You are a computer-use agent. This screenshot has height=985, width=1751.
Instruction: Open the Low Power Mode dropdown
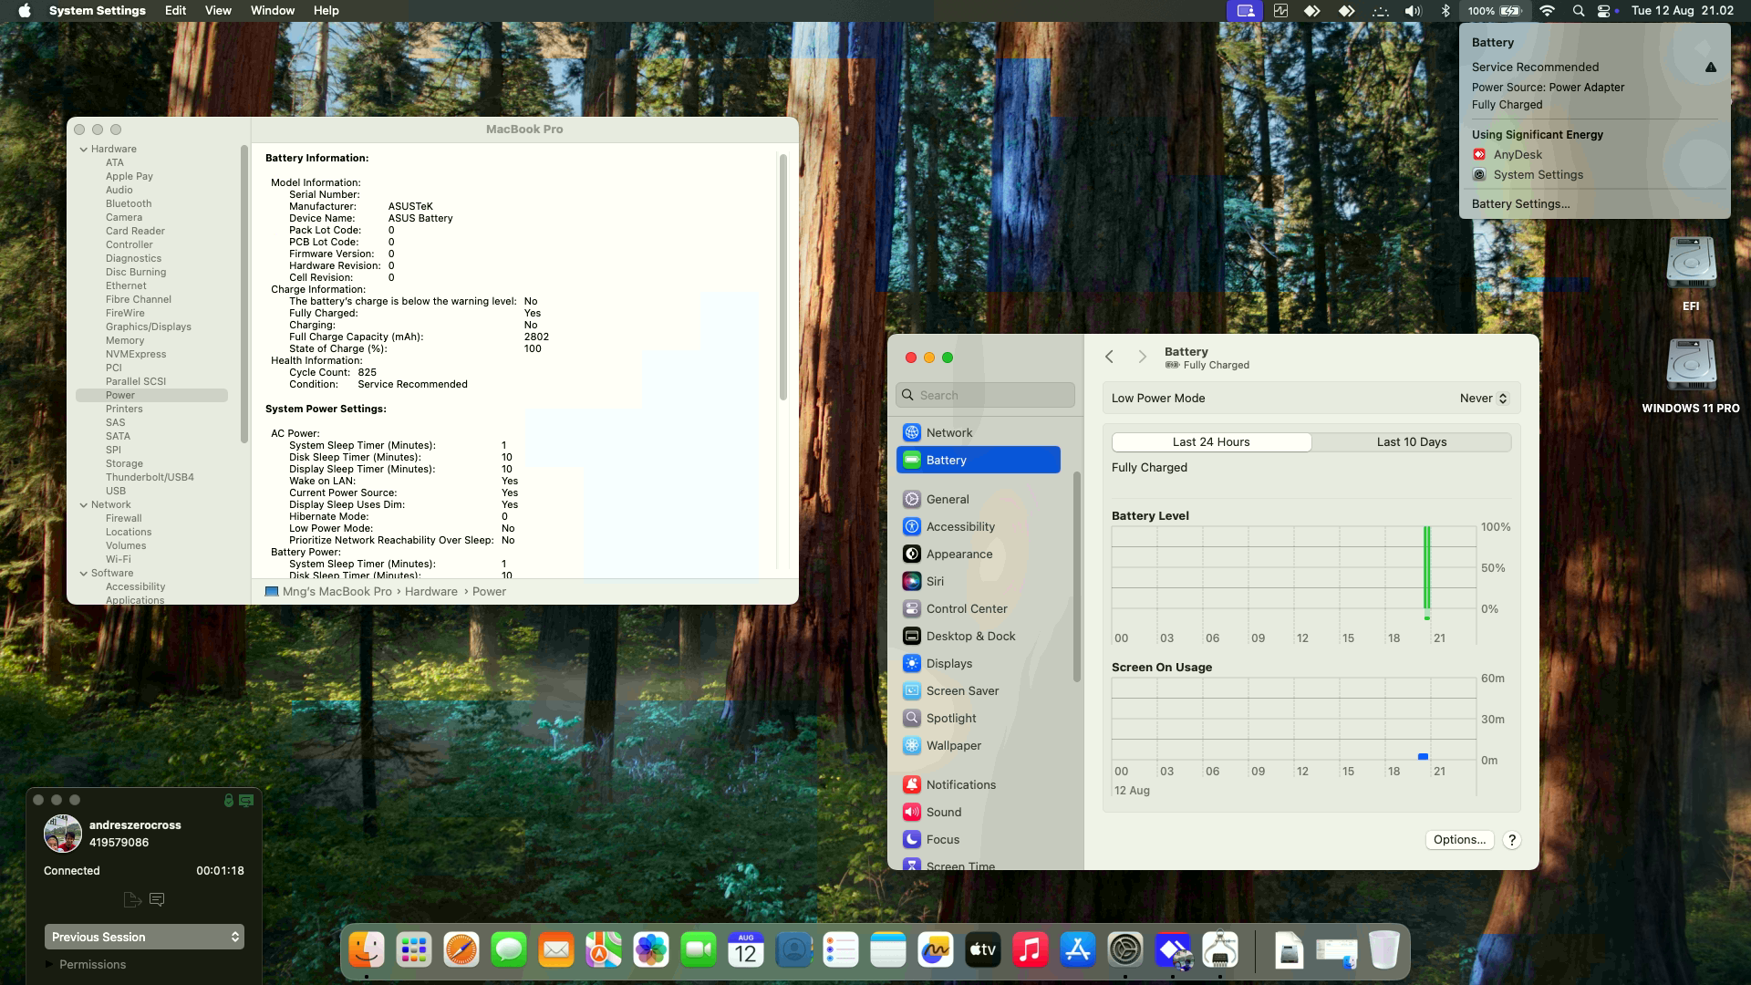coord(1484,398)
